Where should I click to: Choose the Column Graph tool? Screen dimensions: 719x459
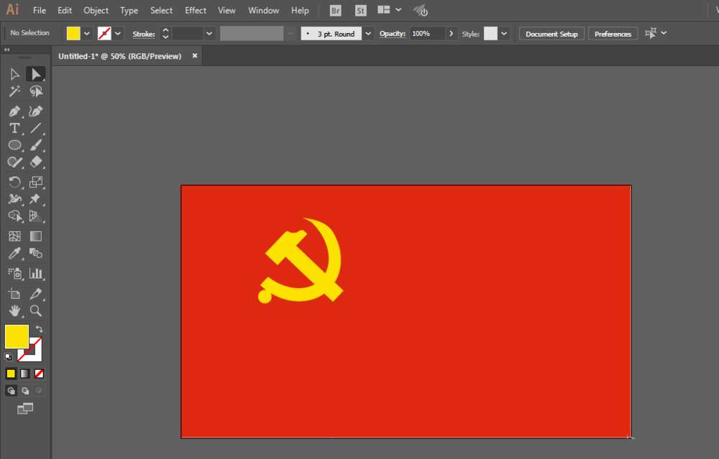click(x=36, y=273)
